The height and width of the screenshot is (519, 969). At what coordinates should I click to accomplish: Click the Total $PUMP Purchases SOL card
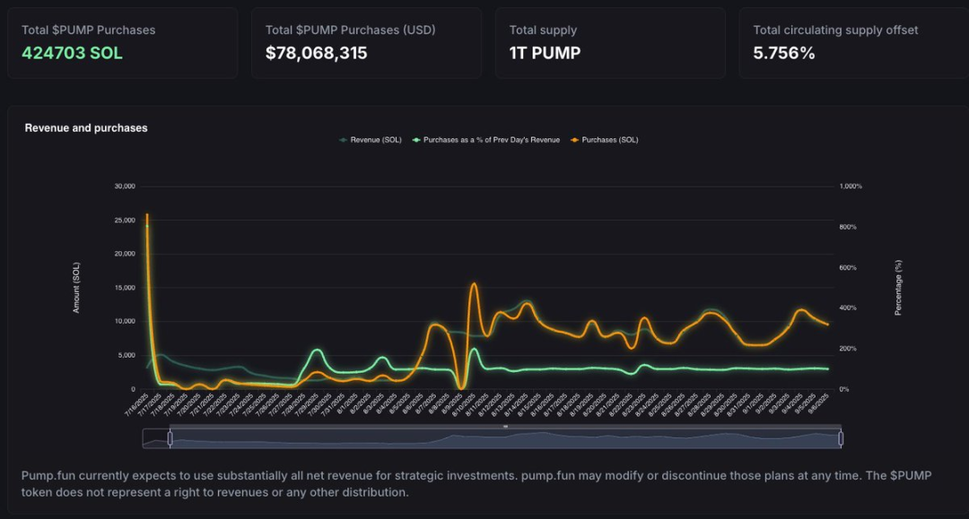click(123, 43)
